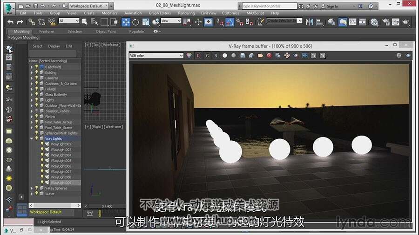Click the [Wireframe] label of Top viewport
The height and width of the screenshot is (235, 419).
pyautogui.click(x=111, y=45)
